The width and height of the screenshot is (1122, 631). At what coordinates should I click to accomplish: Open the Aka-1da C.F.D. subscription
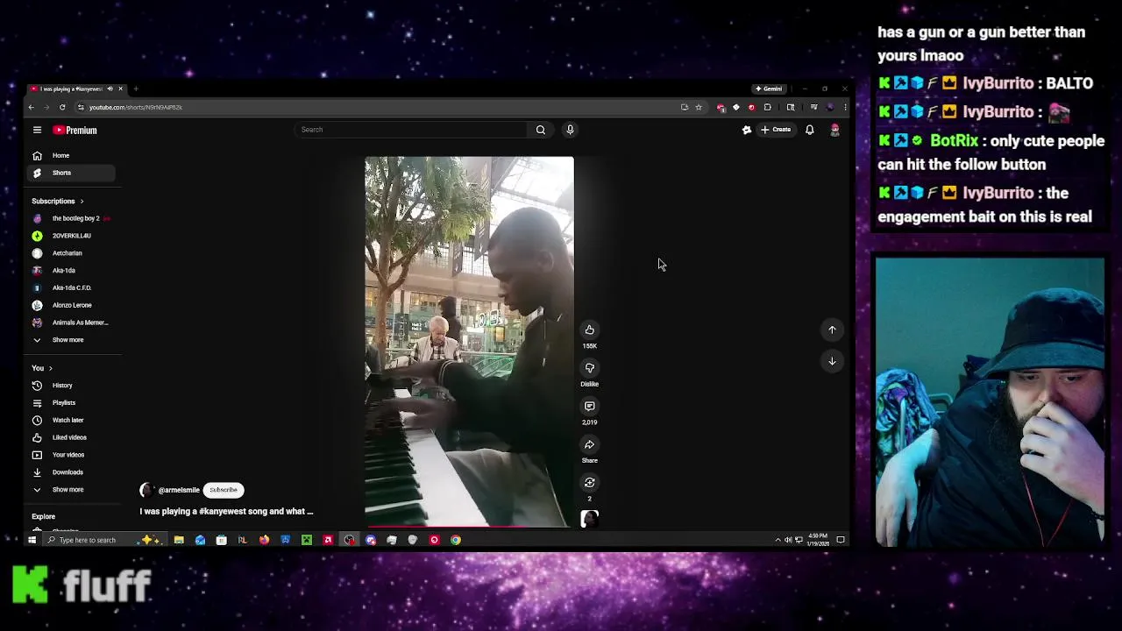pyautogui.click(x=72, y=287)
